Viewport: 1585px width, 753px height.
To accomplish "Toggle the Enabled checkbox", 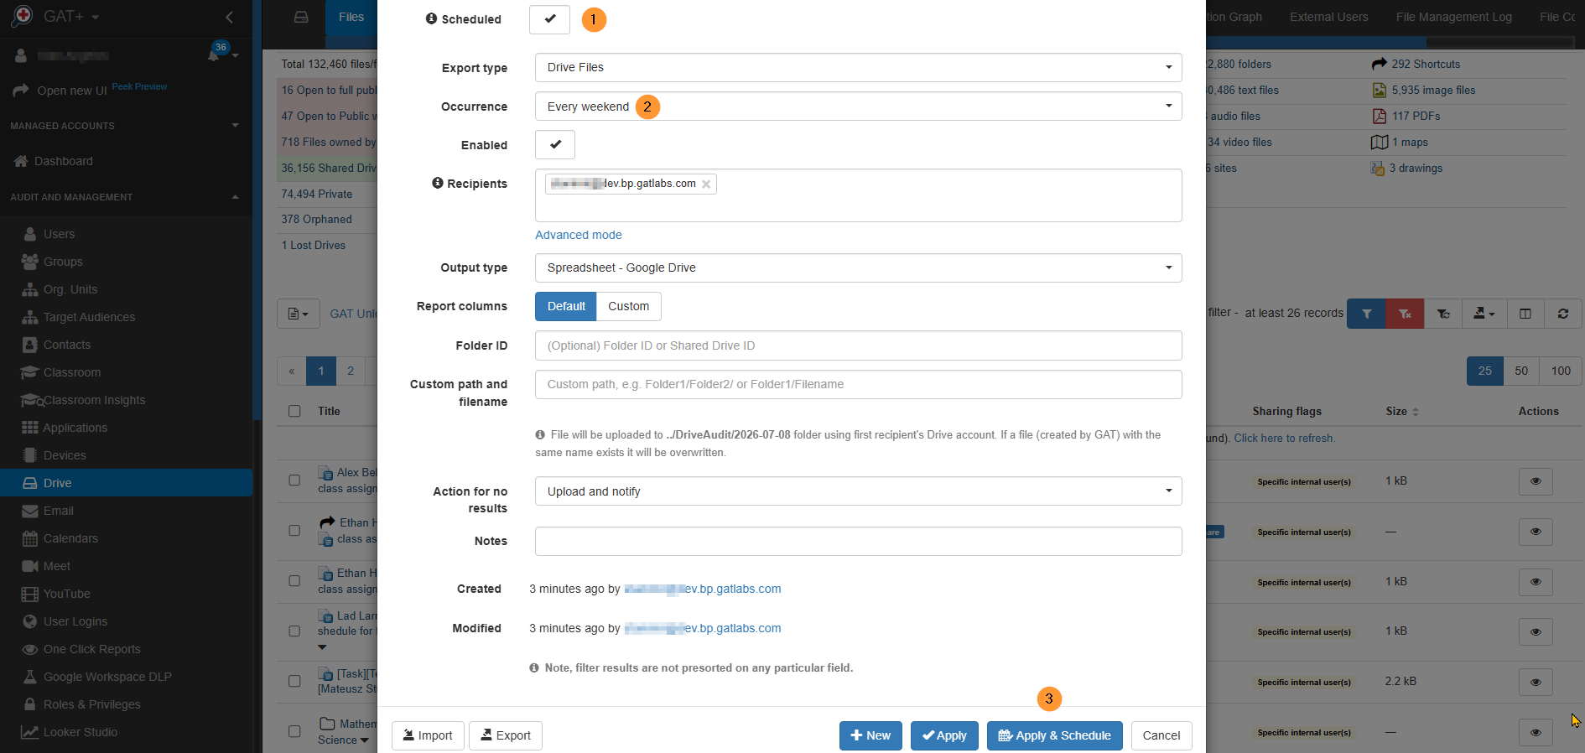I will pos(555,144).
